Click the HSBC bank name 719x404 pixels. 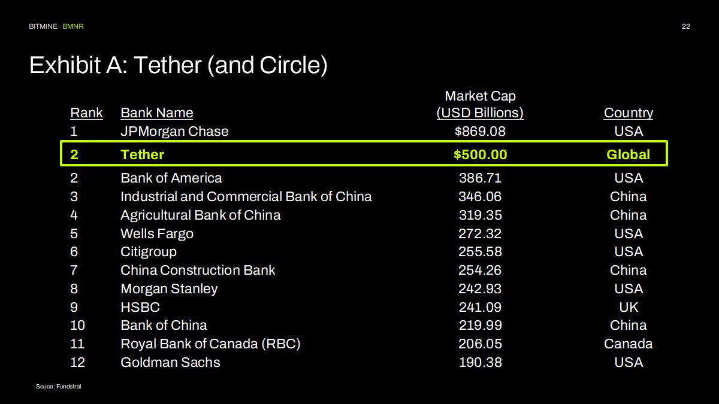(140, 307)
